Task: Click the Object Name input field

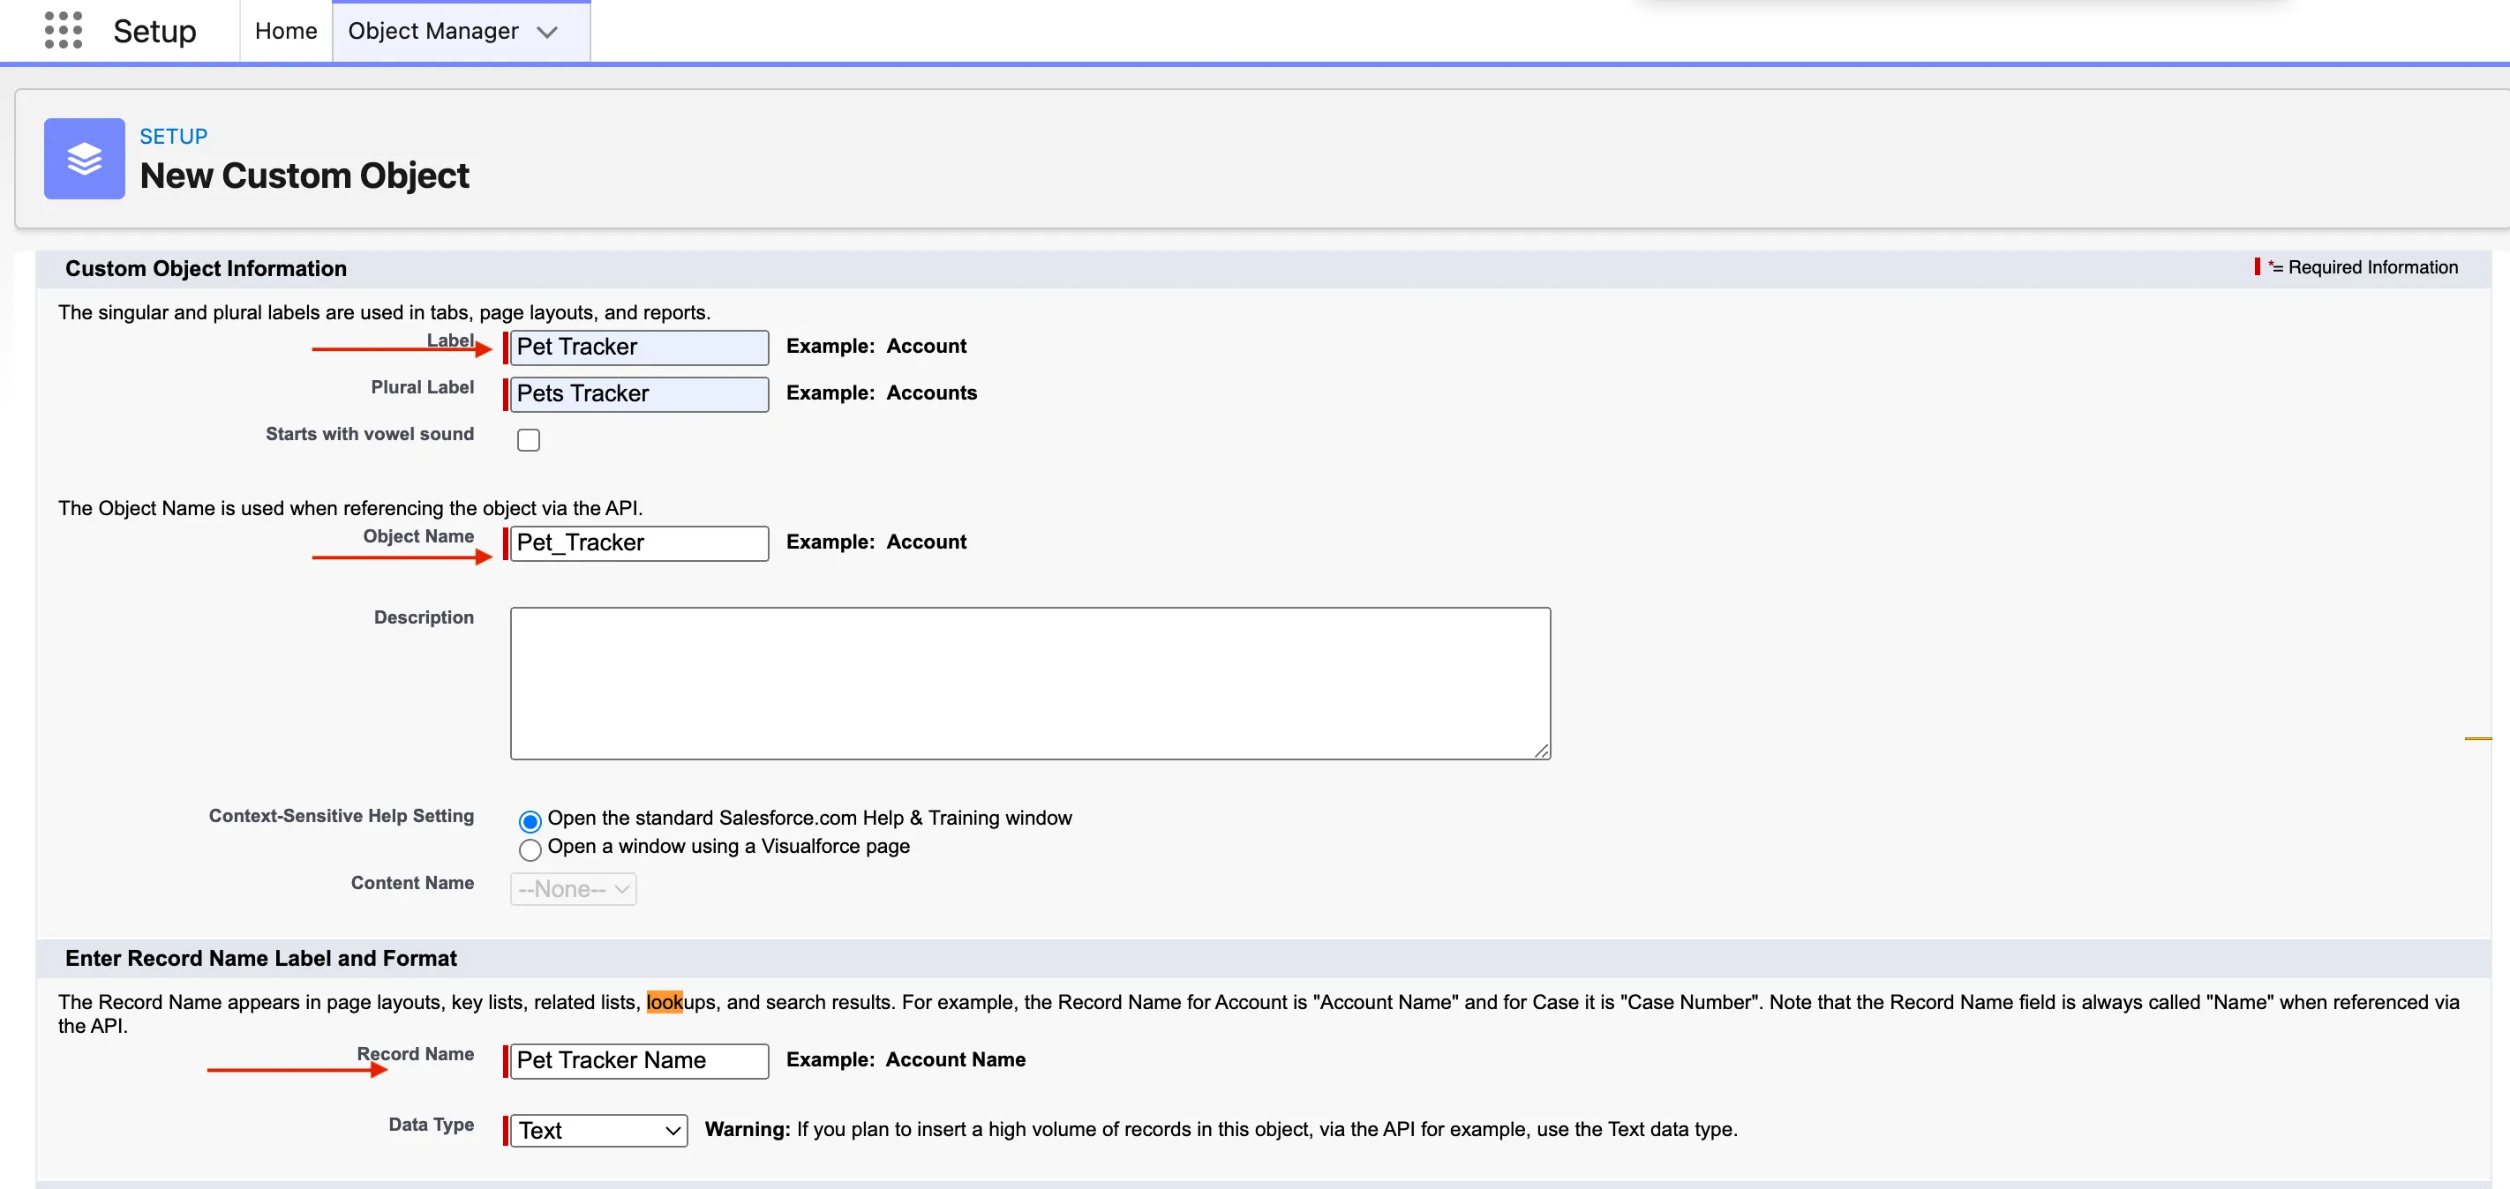Action: tap(638, 543)
